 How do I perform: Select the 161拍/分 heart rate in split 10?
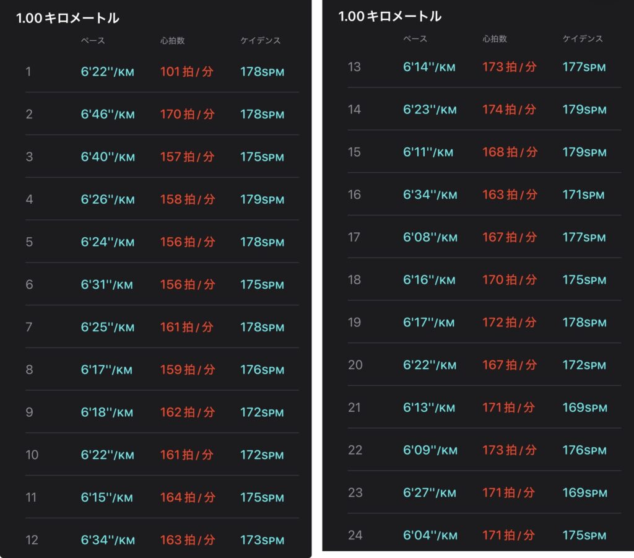(186, 455)
